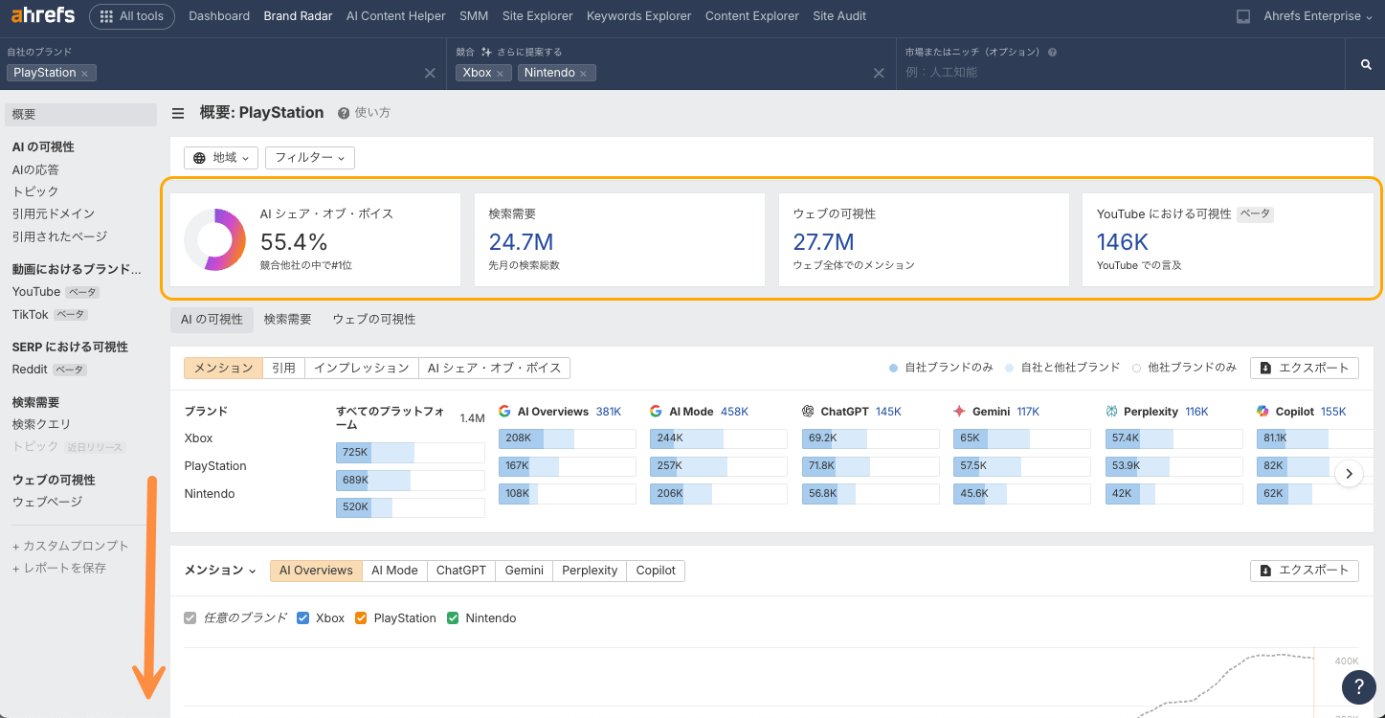Uncheck the Nintendo checkbox
This screenshot has width=1385, height=718.
[453, 618]
